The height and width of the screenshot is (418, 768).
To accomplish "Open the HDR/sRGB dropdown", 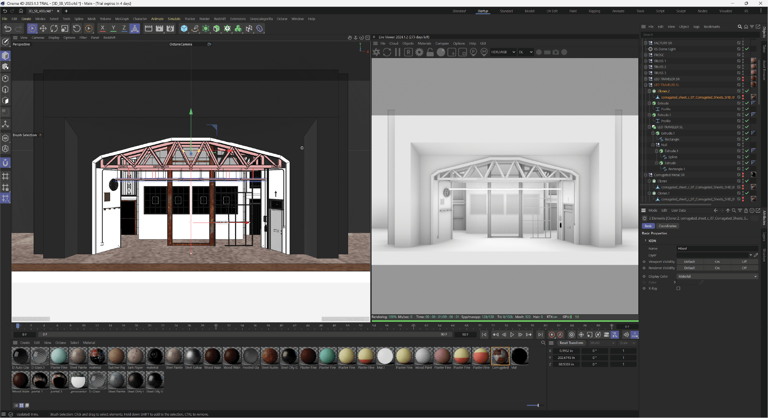I will [x=503, y=52].
